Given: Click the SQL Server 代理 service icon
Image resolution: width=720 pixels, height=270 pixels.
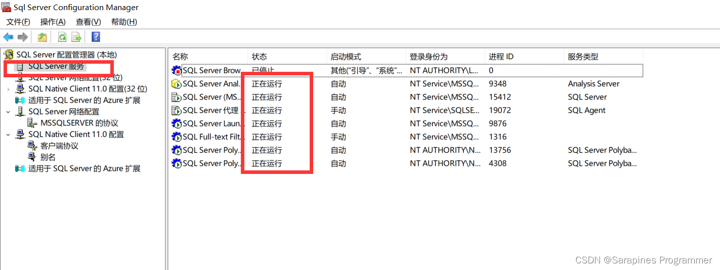Looking at the screenshot, I should pos(177,110).
